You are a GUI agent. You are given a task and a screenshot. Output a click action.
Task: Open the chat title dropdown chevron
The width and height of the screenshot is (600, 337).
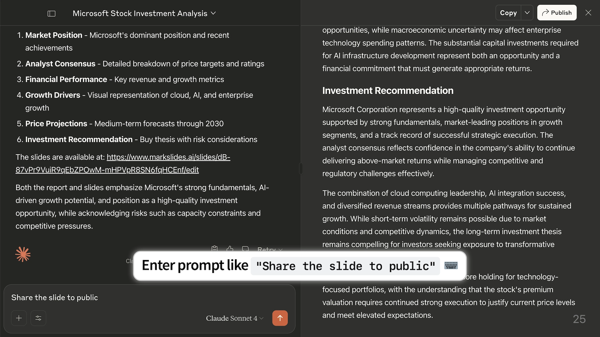[x=213, y=13]
